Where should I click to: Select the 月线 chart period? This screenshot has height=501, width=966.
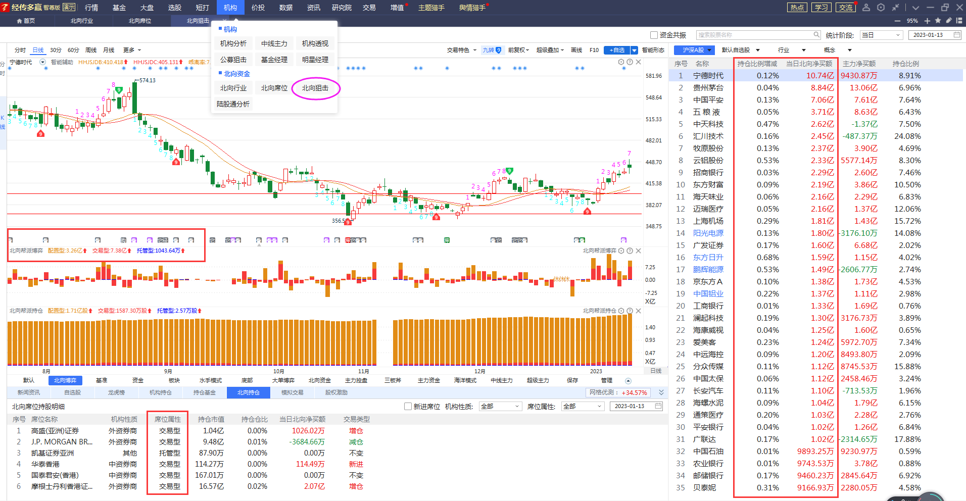[109, 50]
